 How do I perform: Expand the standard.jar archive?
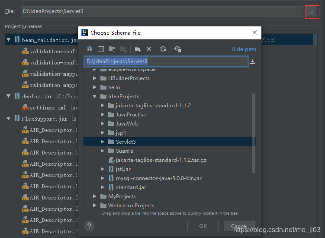click(x=103, y=187)
